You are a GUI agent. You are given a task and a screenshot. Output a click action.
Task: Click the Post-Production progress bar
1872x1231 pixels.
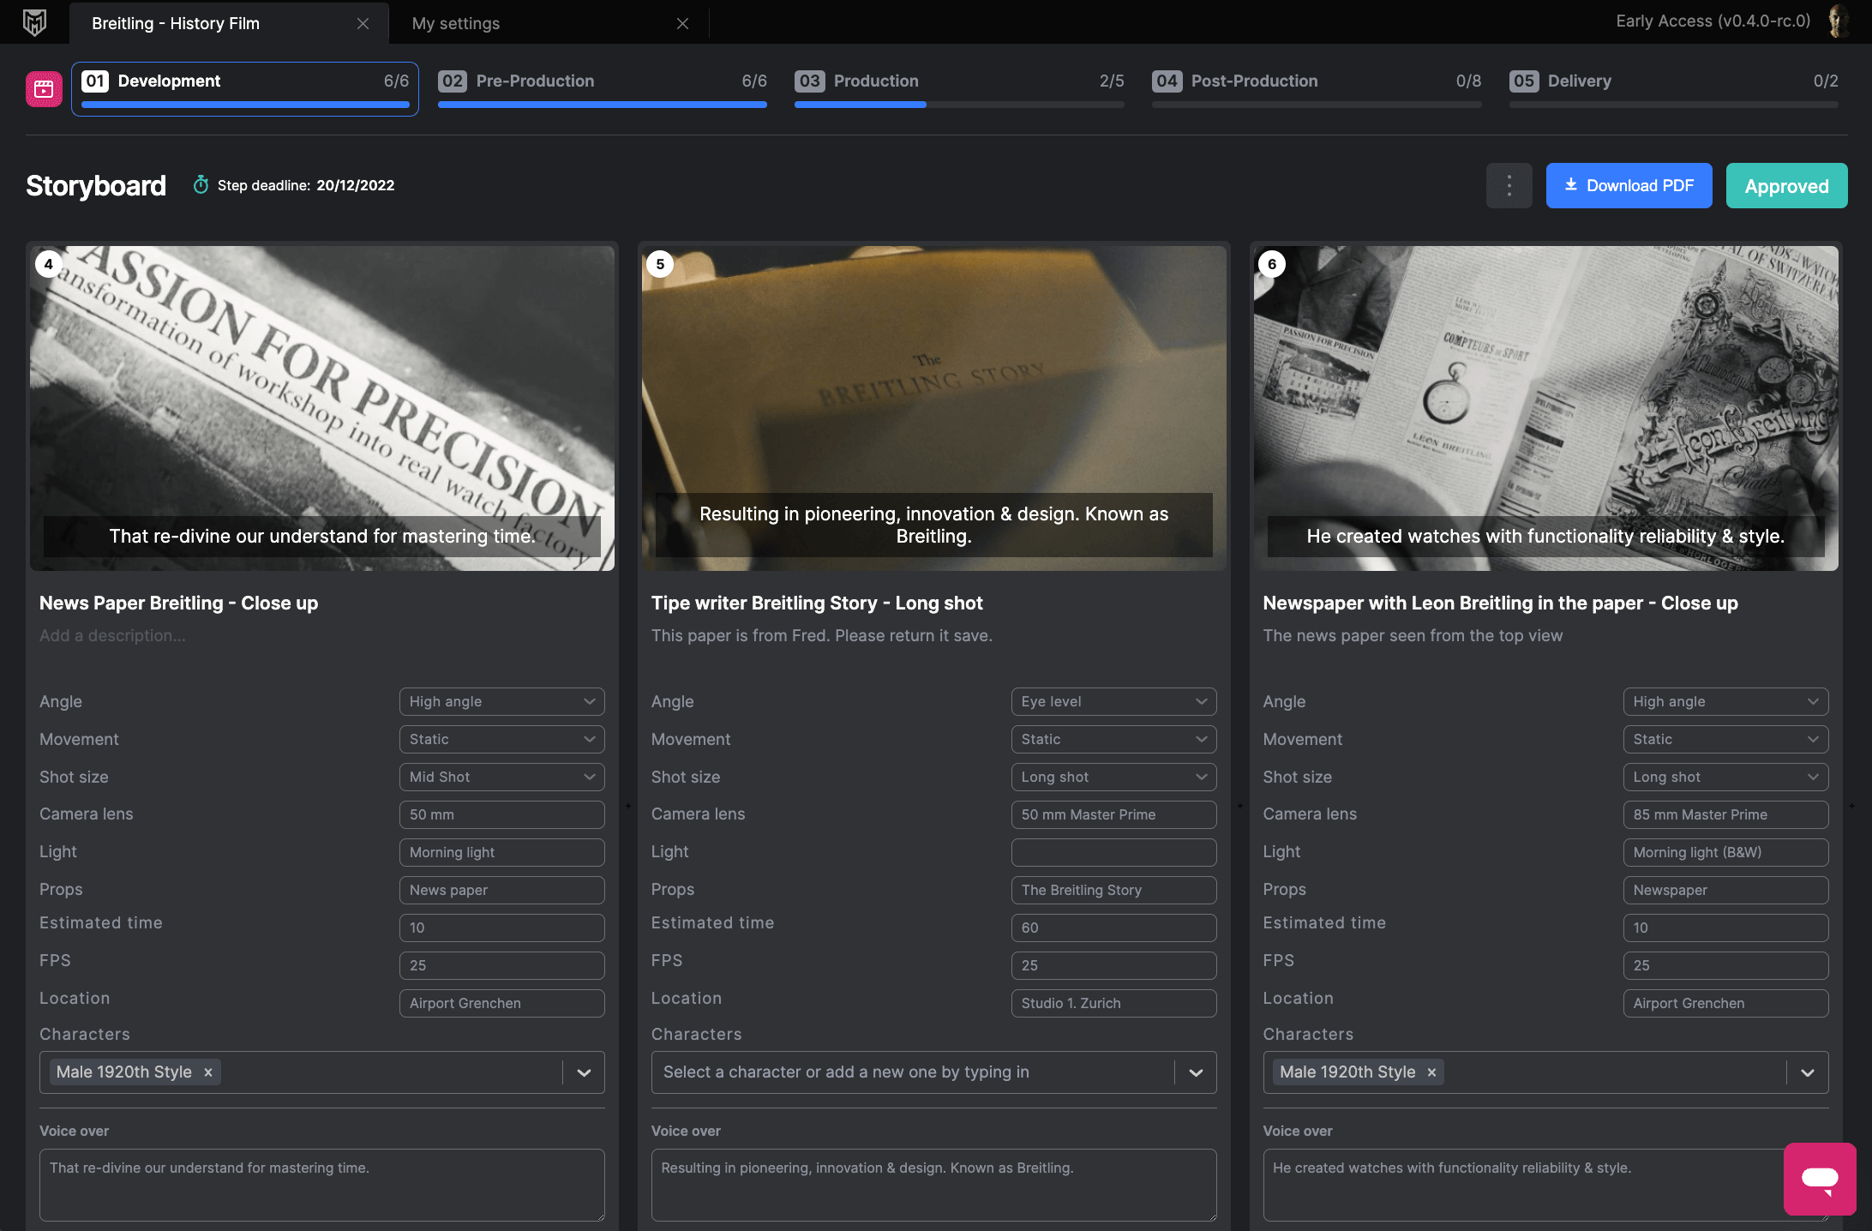click(x=1317, y=105)
